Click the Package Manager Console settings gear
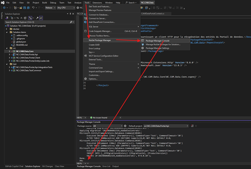Viewport: 251px width, 169px height. 125,126
